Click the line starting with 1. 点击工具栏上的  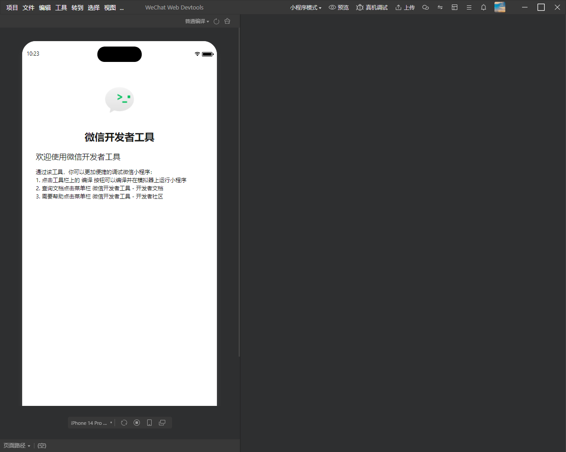(111, 180)
